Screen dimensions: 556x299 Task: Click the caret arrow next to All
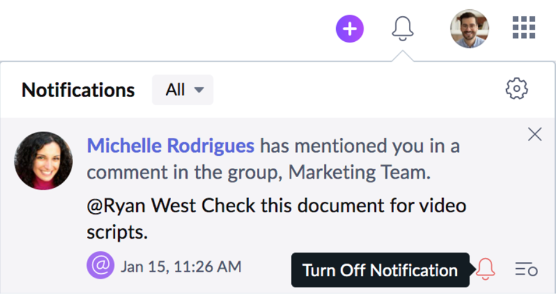[199, 90]
